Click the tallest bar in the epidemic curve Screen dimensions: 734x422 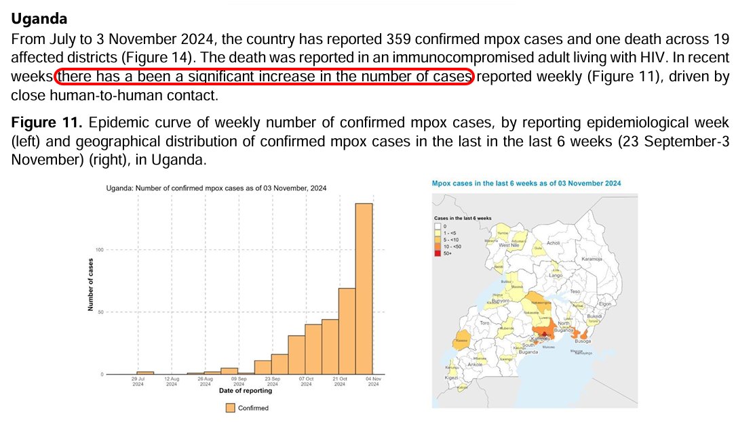(364, 289)
